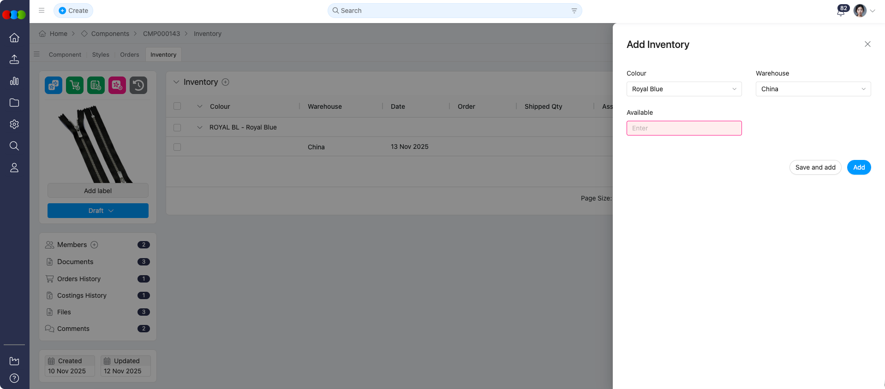Screen dimensions: 885x389
Task: Sort by the Shipped Qty column header
Action: [543, 106]
